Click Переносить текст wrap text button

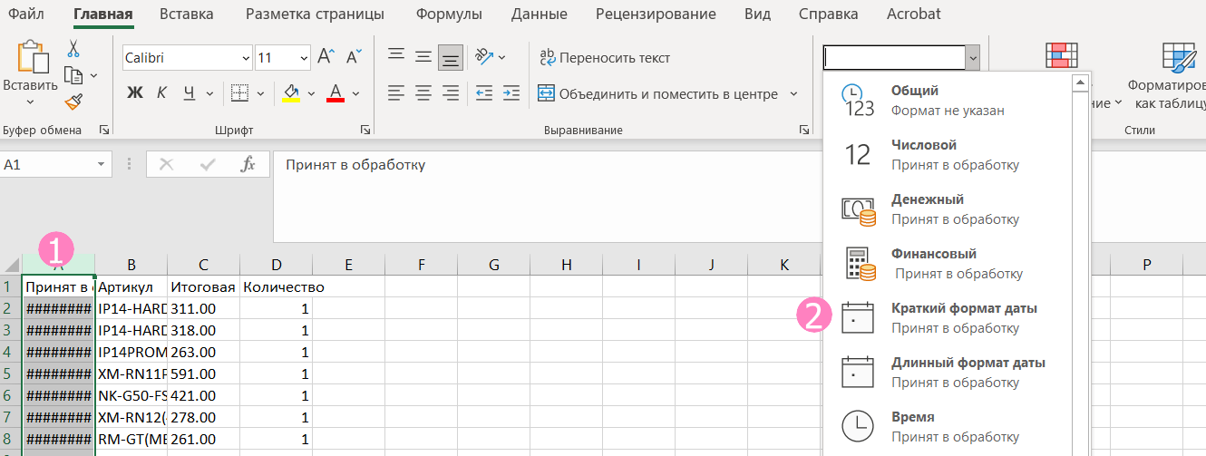click(604, 57)
